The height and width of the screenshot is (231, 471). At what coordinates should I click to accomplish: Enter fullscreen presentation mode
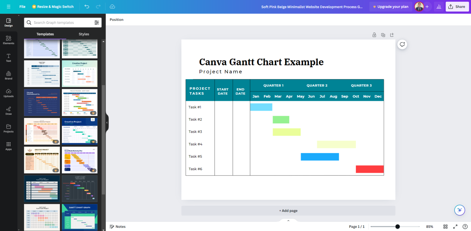[455, 227]
